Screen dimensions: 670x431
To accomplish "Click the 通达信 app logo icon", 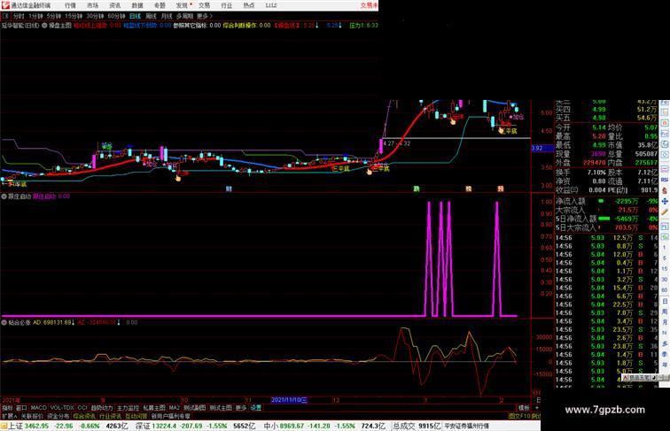I will point(5,5).
